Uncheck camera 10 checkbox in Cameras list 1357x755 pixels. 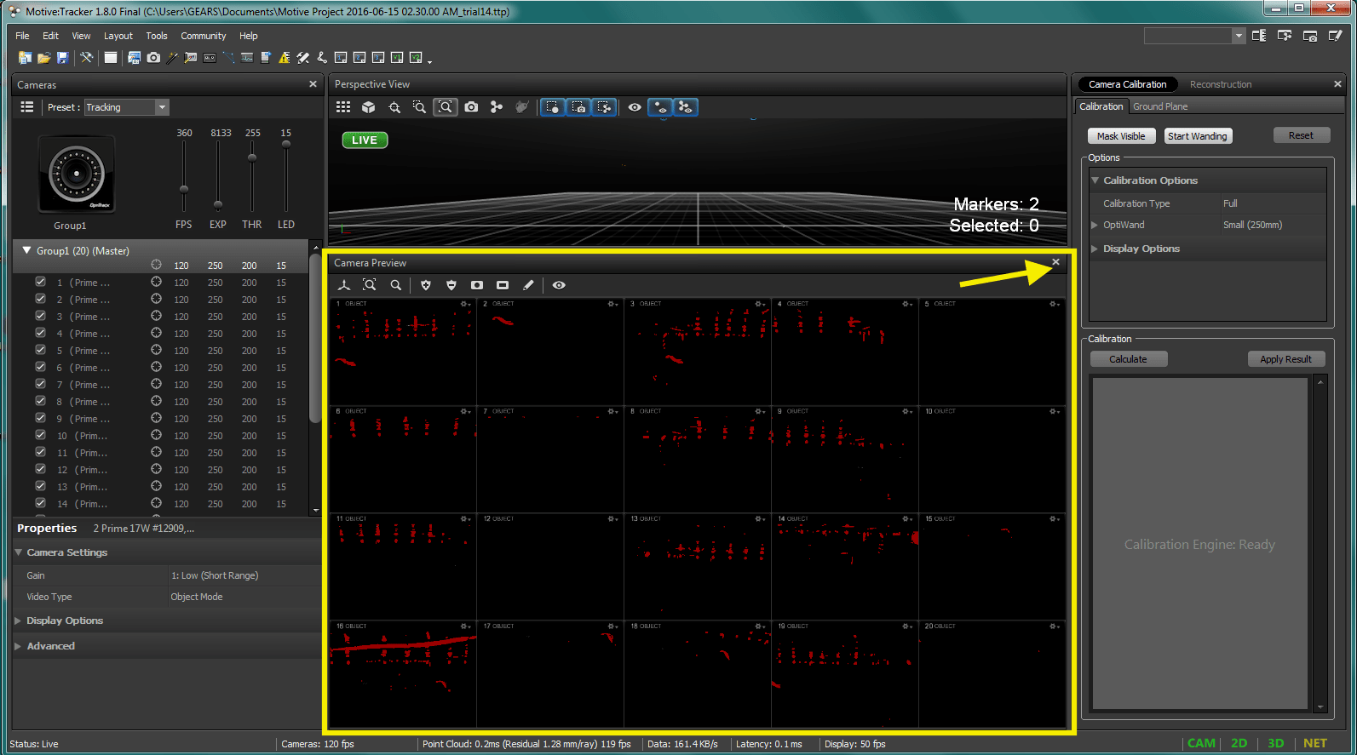coord(40,435)
